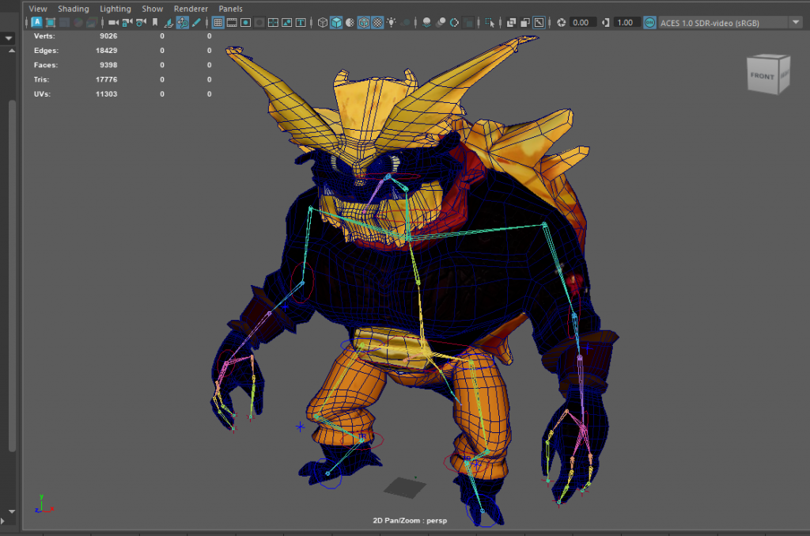Click the Tris count '17776'
The width and height of the screenshot is (810, 536).
[x=107, y=80]
